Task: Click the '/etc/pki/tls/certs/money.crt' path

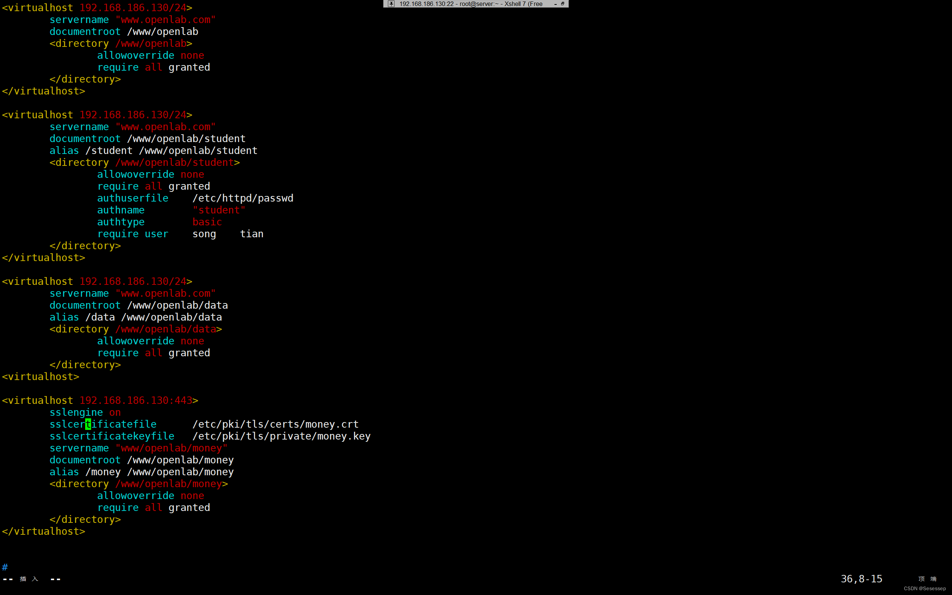Action: tap(275, 424)
